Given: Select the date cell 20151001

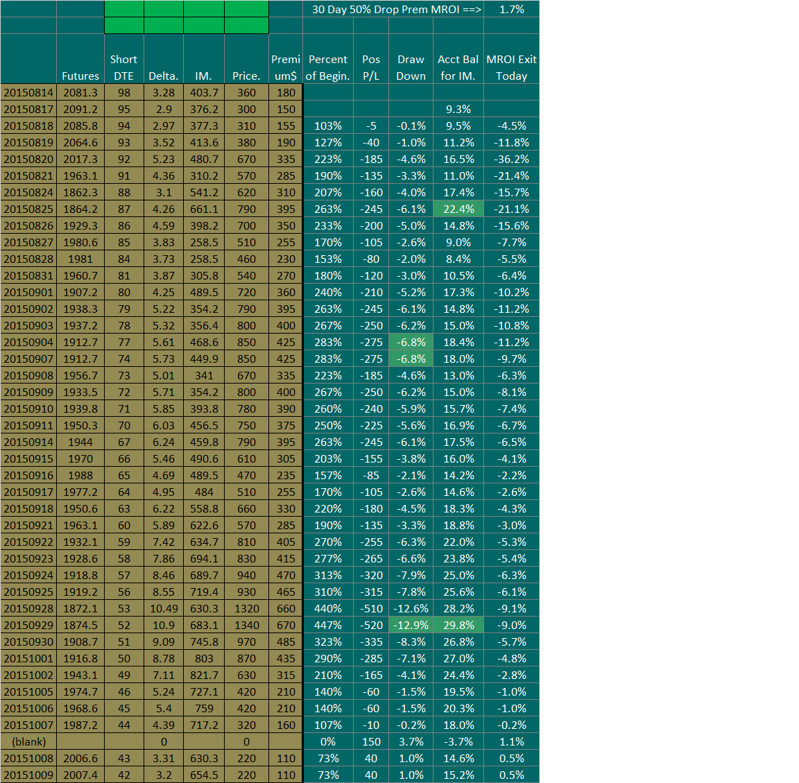Looking at the screenshot, I should pyautogui.click(x=28, y=659).
